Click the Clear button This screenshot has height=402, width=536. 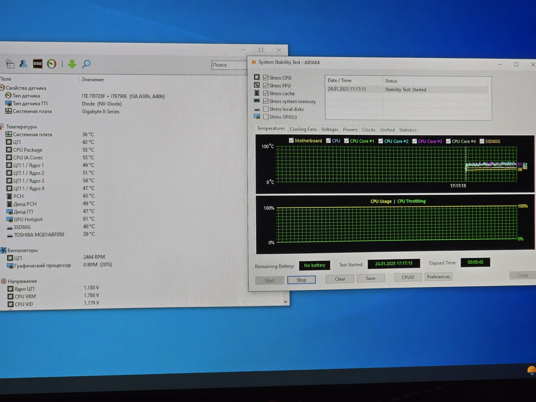[340, 279]
